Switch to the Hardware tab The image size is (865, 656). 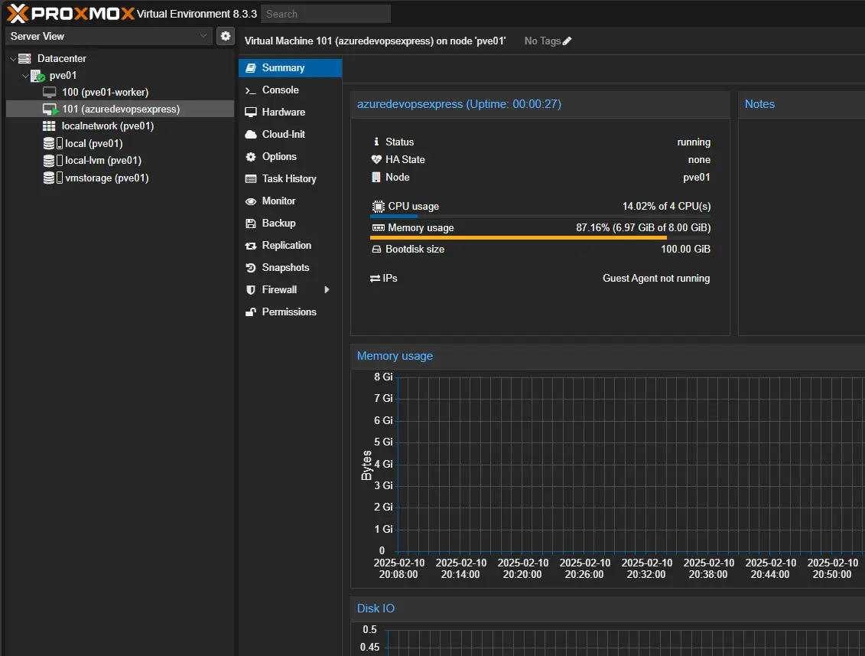point(283,113)
